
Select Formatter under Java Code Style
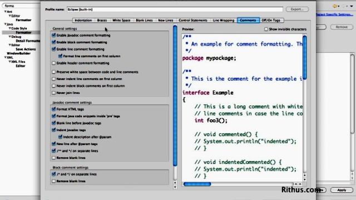click(x=23, y=32)
